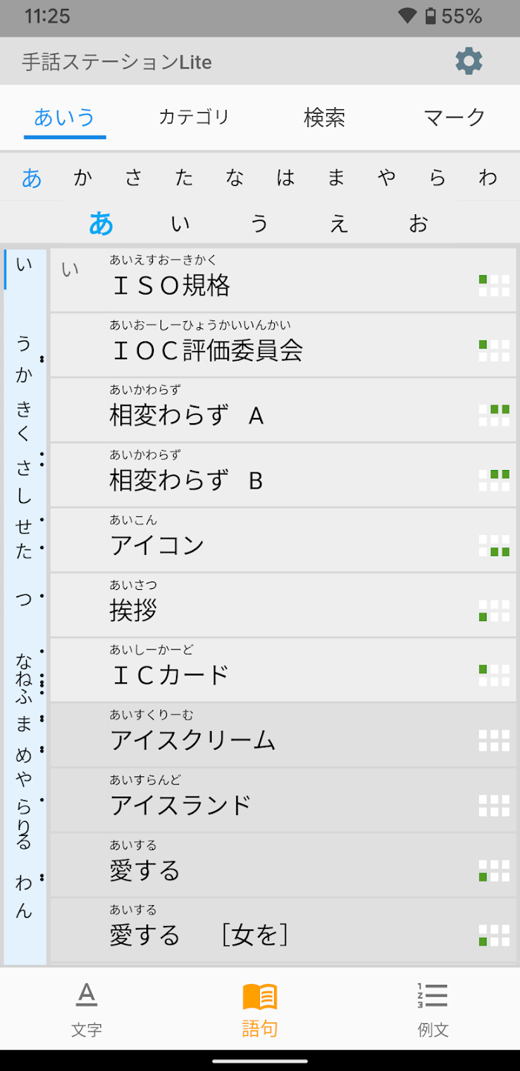Toggle mark grid on 愛する [女を] entry
520x1071 pixels.
[x=494, y=935]
